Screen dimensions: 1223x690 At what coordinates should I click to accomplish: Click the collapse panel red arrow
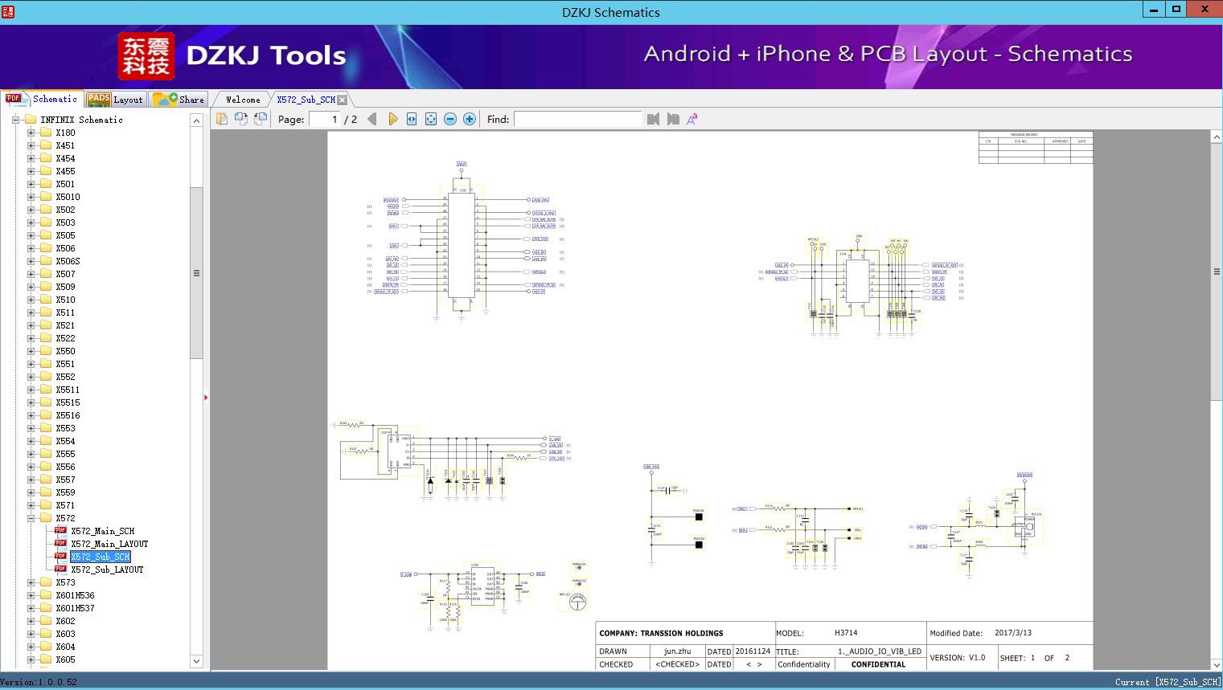coord(206,398)
